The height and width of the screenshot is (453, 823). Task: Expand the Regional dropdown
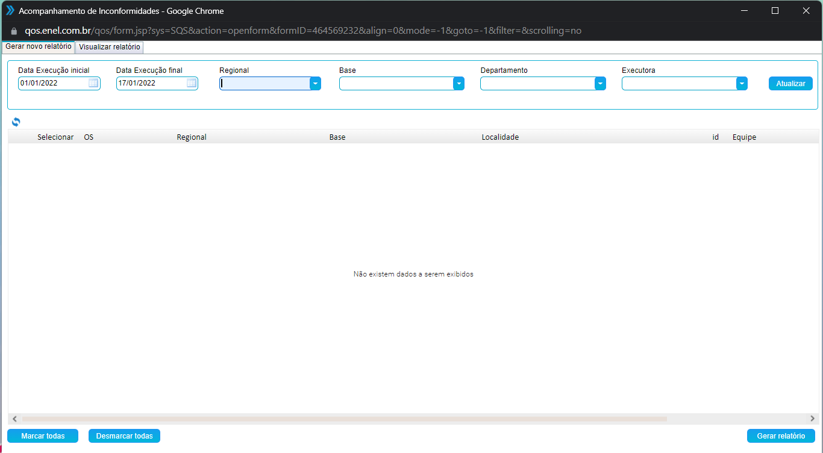(315, 84)
